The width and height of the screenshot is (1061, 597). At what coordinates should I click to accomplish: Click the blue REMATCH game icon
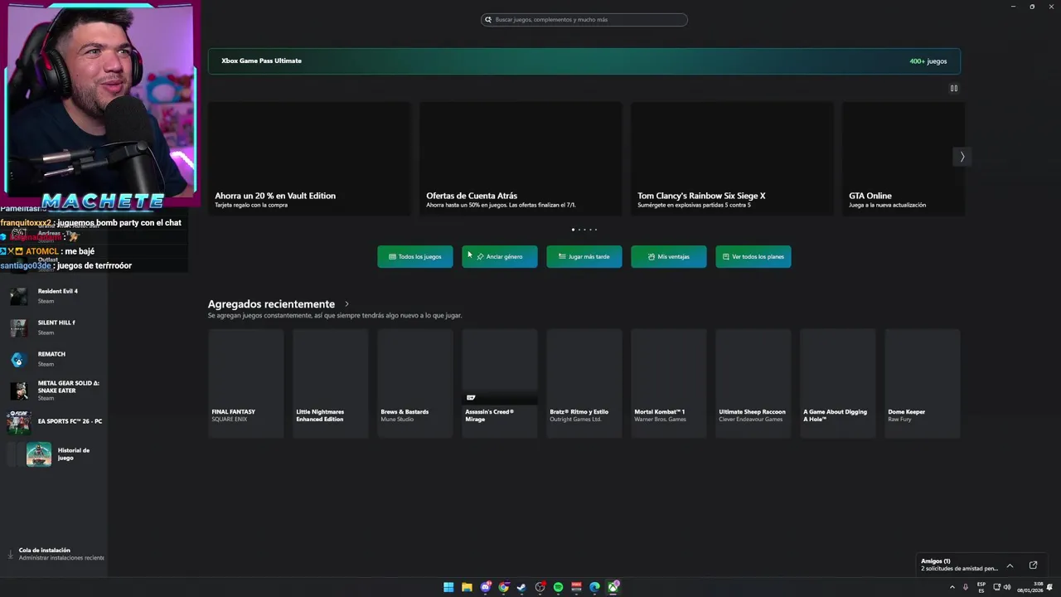click(x=18, y=360)
